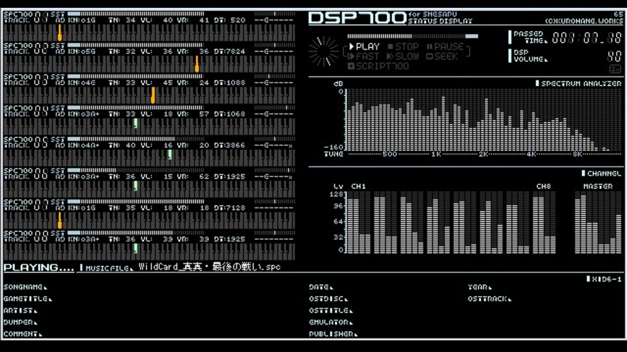
Task: Click the COMMENT field label
Action: point(23,334)
